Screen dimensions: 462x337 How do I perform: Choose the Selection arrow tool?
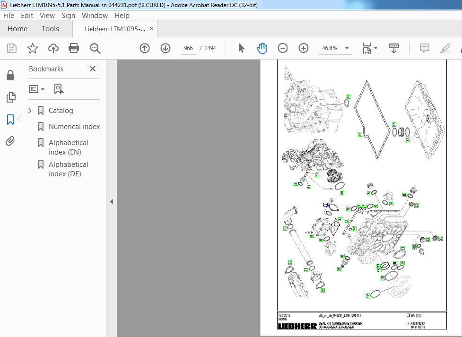coord(241,48)
